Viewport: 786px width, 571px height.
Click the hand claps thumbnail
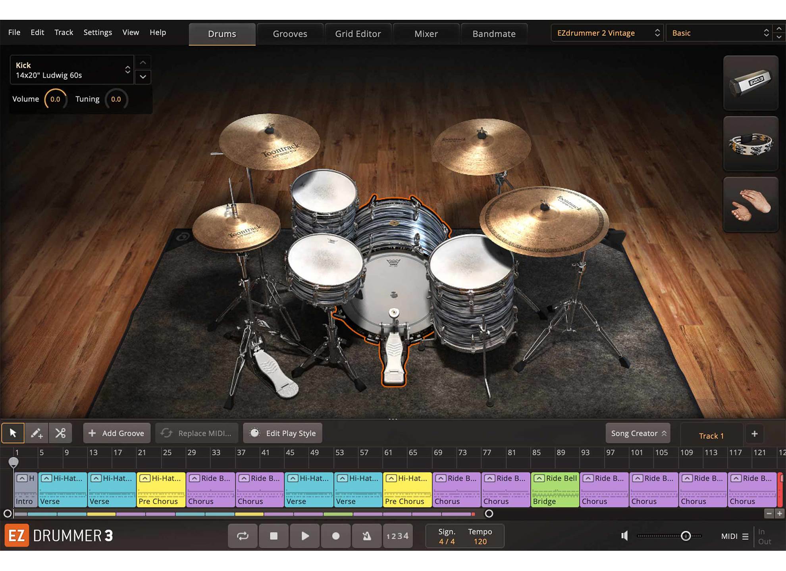pos(750,205)
